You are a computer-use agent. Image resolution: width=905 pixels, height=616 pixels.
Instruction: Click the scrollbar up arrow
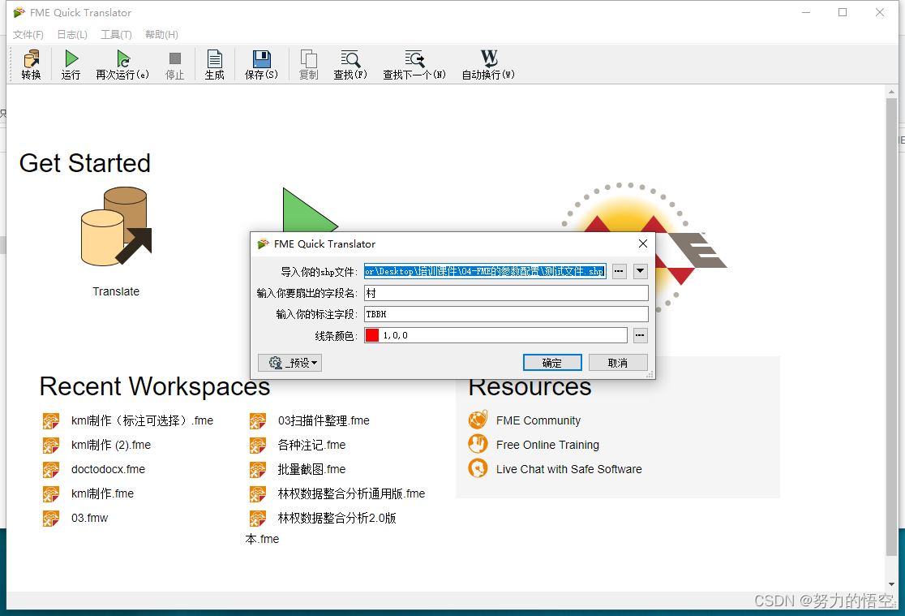[892, 91]
